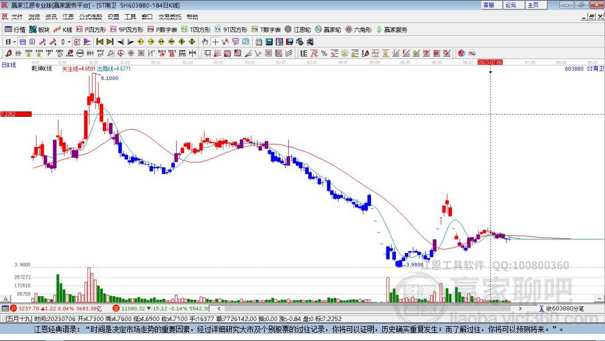Click the 论坛 forum button
Image resolution: width=605 pixels, height=341 pixels.
513,5
